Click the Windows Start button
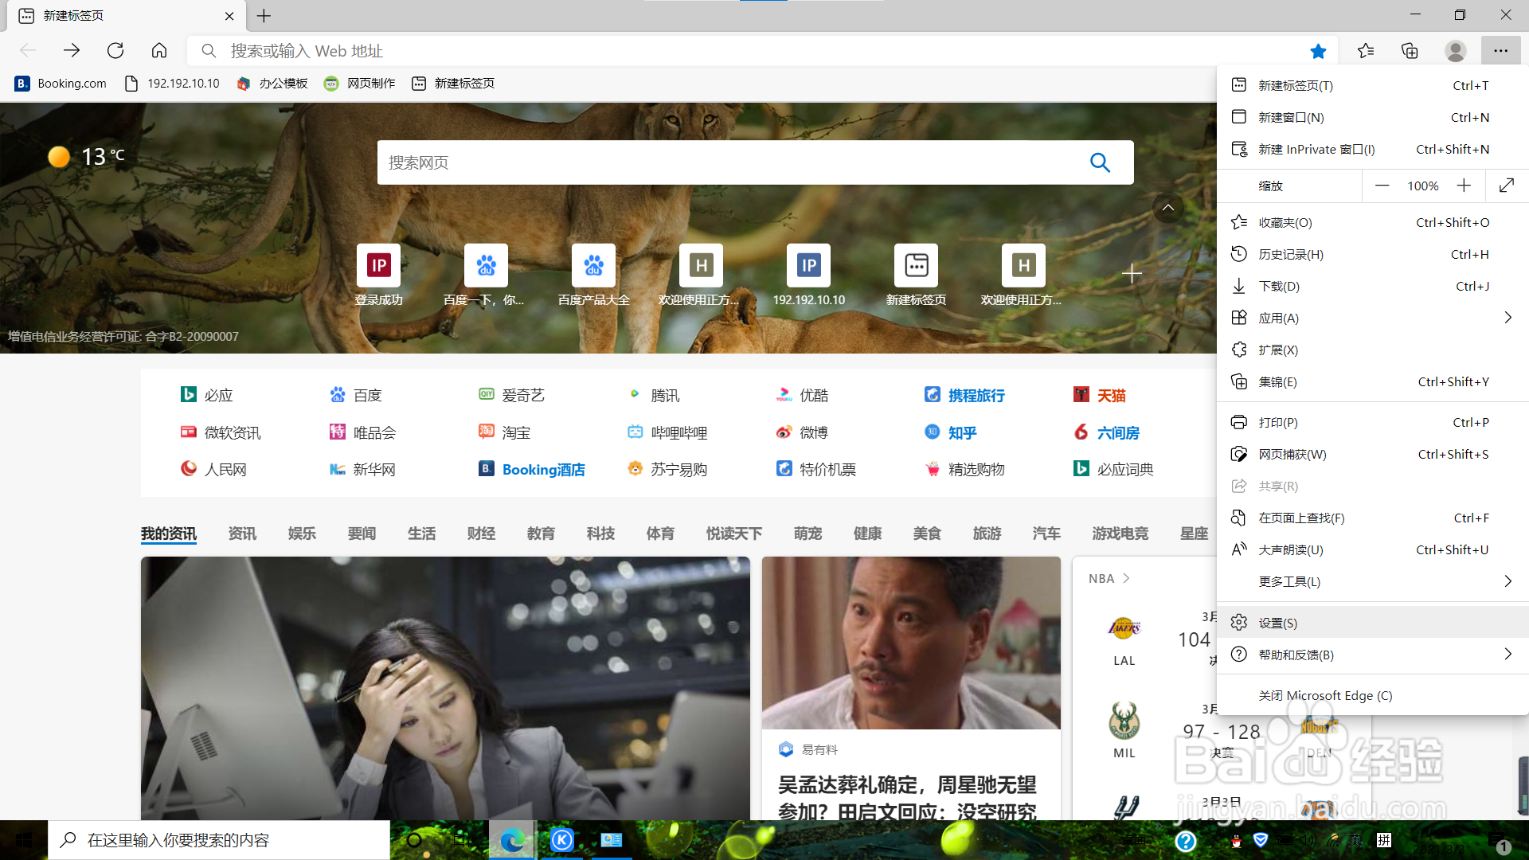 tap(24, 840)
